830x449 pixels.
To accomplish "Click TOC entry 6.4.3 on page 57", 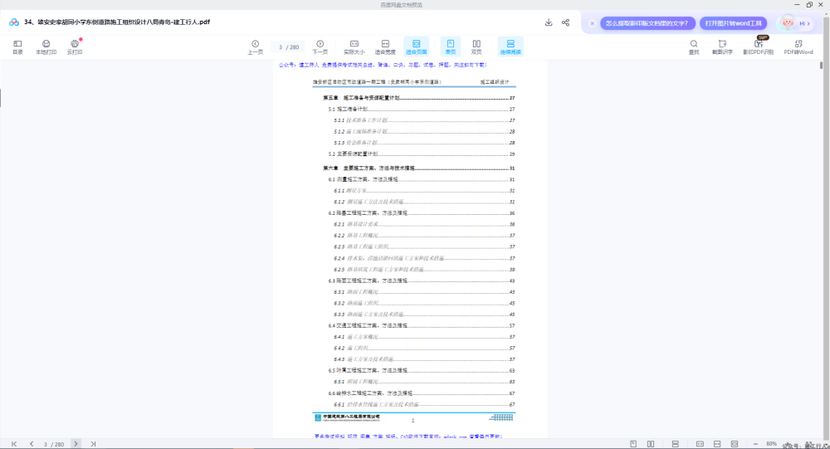I will tap(424, 359).
